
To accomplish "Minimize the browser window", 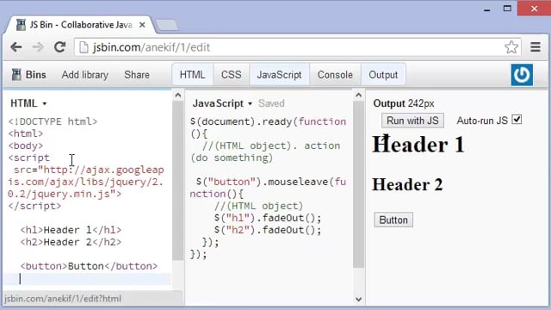I will (486, 9).
